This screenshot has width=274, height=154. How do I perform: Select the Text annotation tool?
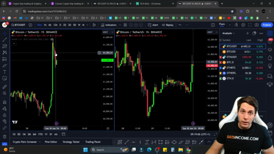[x=5, y=72]
